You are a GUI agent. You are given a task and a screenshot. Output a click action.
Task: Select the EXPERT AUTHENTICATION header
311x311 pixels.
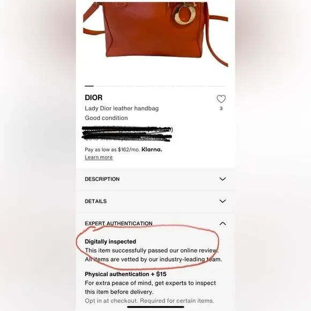(119, 224)
